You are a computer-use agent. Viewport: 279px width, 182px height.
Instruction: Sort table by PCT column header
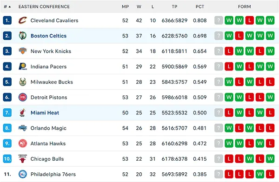200,7
